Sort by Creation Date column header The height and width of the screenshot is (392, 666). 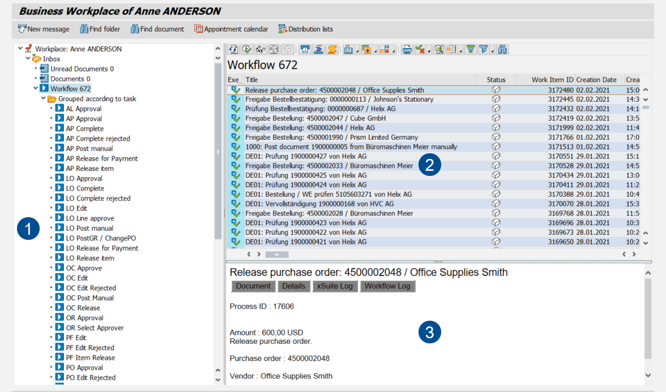click(596, 80)
